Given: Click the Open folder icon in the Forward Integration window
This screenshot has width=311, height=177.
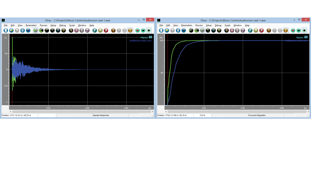Looking at the screenshot, I should [x=167, y=30].
